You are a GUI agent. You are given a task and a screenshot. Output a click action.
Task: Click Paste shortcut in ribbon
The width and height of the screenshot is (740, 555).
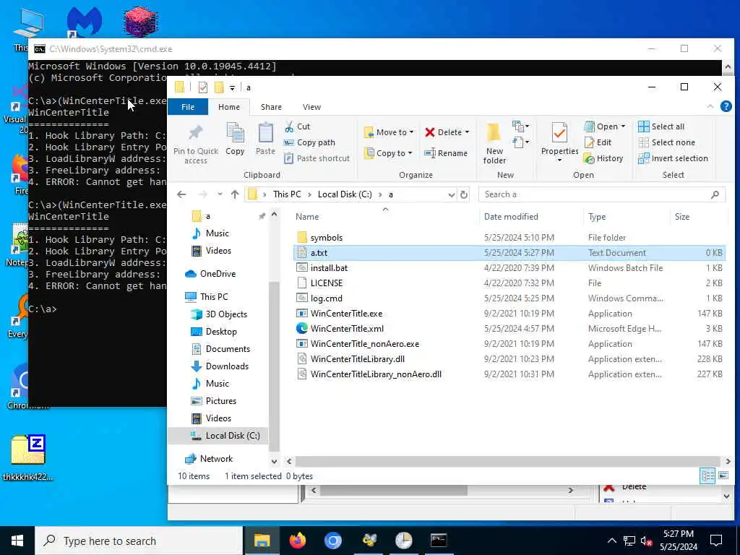click(317, 158)
